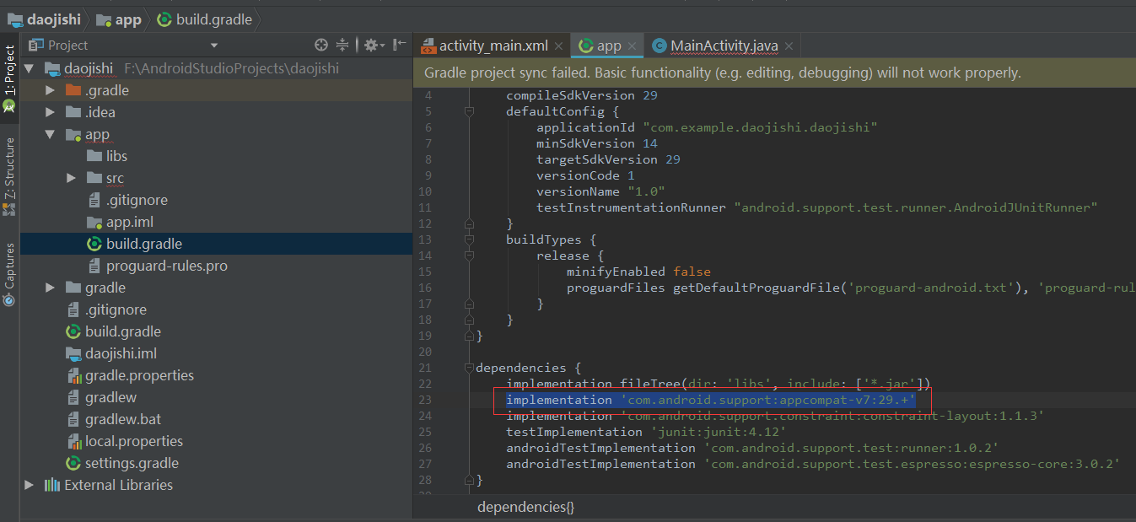
Task: Click the highlighted appcompat-v7 dependency line
Action: pos(708,399)
